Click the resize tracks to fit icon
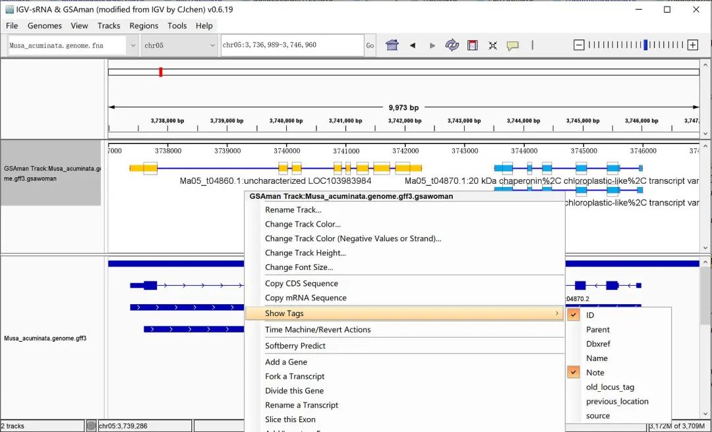The width and height of the screenshot is (712, 432). click(492, 45)
